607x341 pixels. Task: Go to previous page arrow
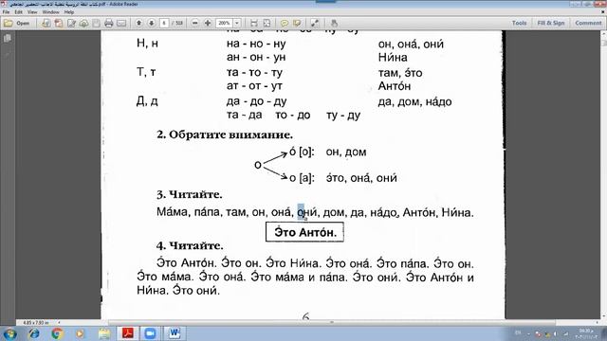pos(138,23)
